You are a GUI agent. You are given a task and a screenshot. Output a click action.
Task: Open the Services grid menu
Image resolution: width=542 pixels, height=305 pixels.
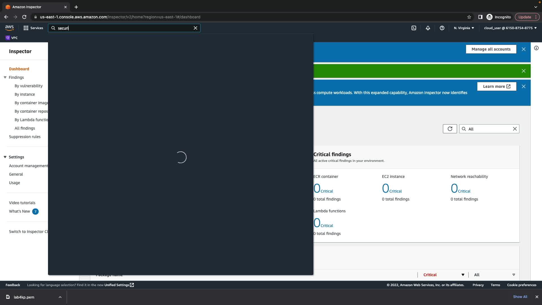tap(33, 28)
